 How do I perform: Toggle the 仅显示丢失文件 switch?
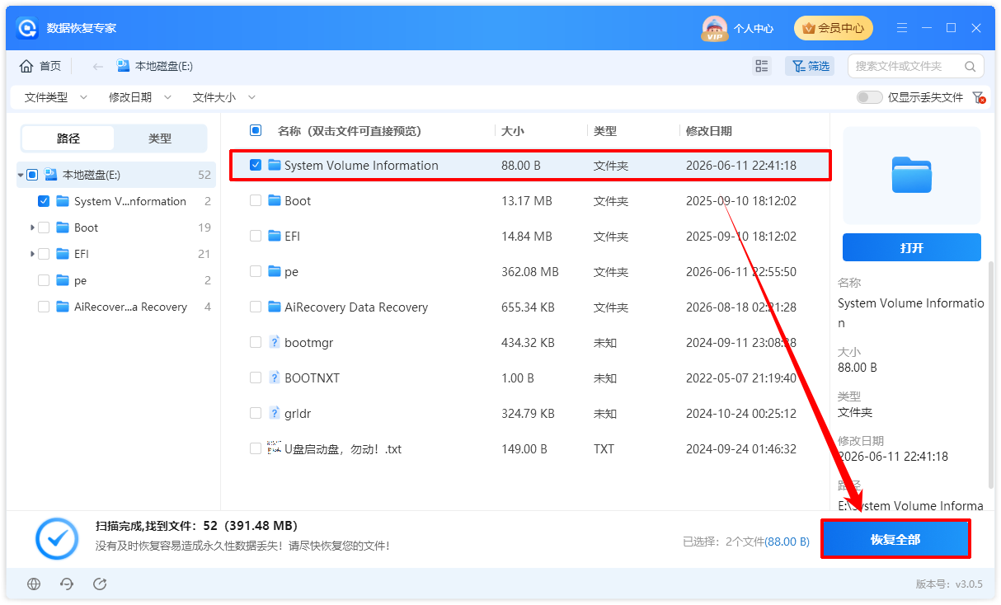coord(869,97)
